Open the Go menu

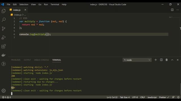point(40,4)
